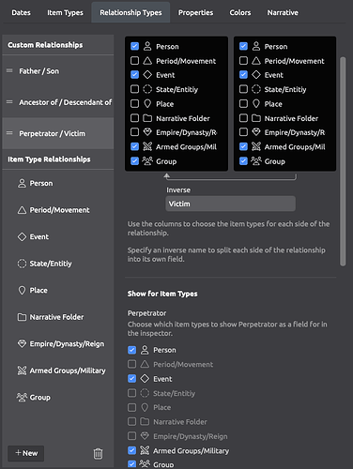The height and width of the screenshot is (469, 353).
Task: Uncheck Armed Groups in right column
Action: click(243, 146)
